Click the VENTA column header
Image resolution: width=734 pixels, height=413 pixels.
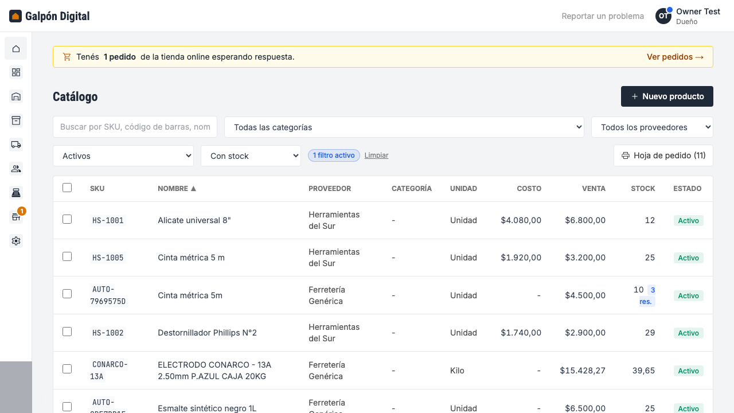594,189
